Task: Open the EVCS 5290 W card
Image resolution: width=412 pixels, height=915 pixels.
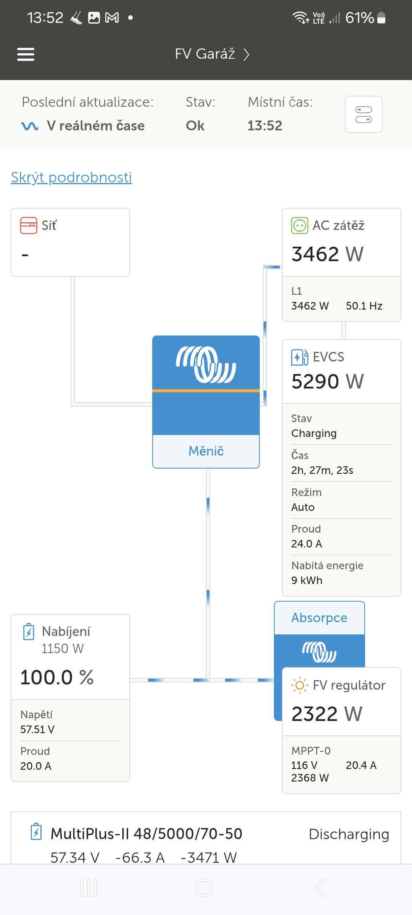Action: pos(341,372)
